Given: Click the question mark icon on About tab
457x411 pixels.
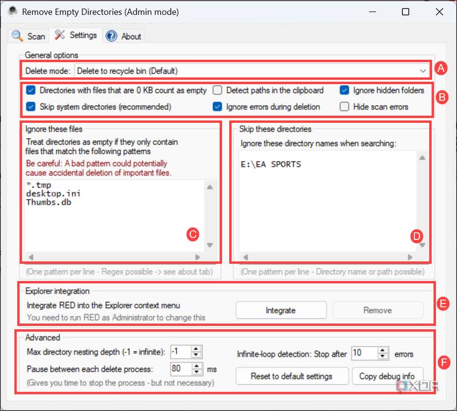Looking at the screenshot, I should (110, 36).
